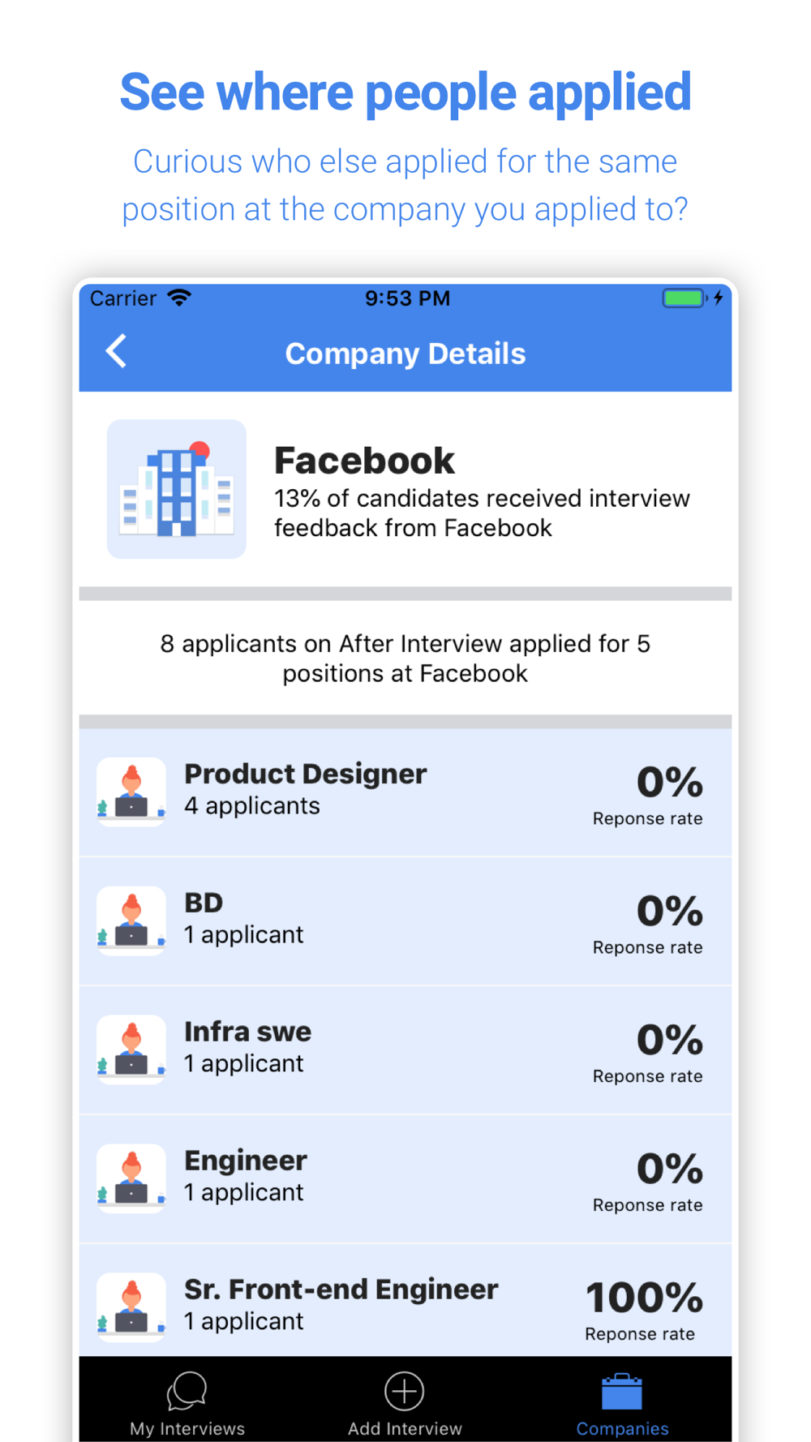Tap the Company Details header title
Viewport: 811px width, 1442px height.
point(405,354)
